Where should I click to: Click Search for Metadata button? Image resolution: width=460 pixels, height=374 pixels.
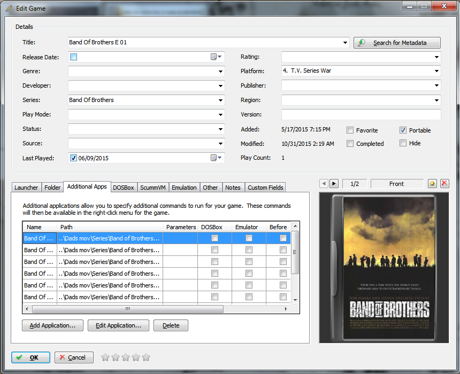pyautogui.click(x=397, y=43)
